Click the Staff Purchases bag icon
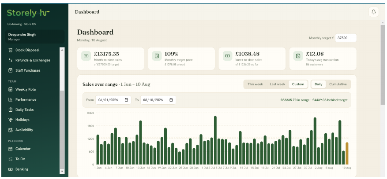Viewport: 387px width, 179px height. pyautogui.click(x=10, y=70)
